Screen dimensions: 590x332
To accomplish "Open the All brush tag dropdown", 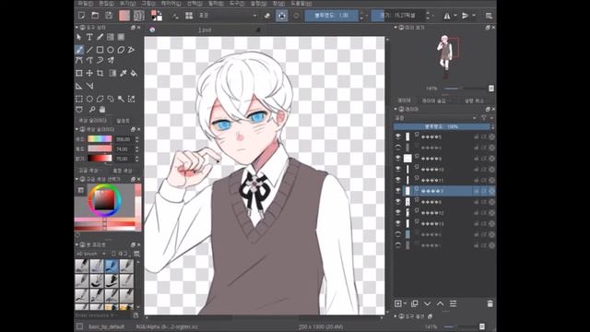I will click(x=90, y=254).
